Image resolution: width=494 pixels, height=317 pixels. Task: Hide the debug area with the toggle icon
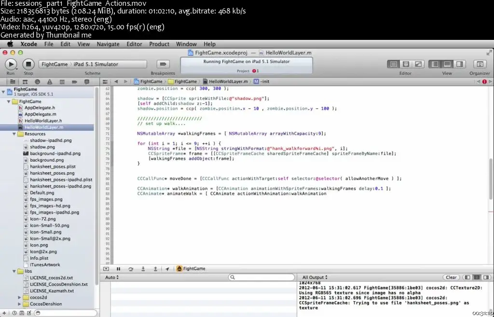click(x=106, y=268)
